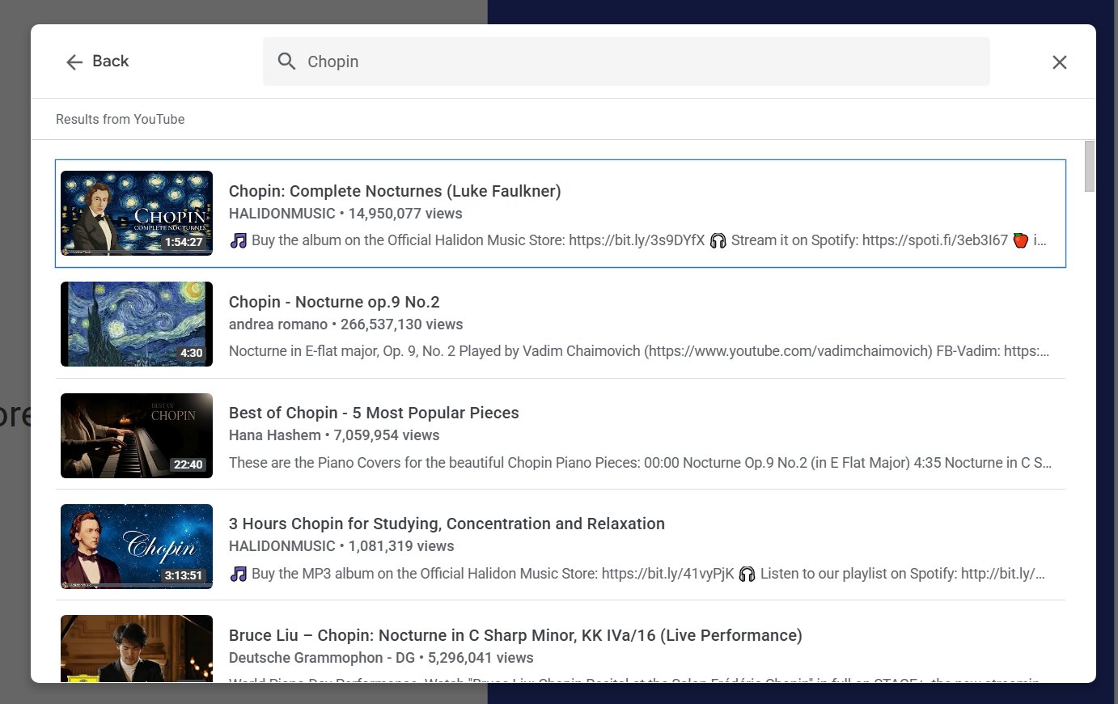Click the Chopin search input field
Viewport: 1118px width, 704px height.
626,61
